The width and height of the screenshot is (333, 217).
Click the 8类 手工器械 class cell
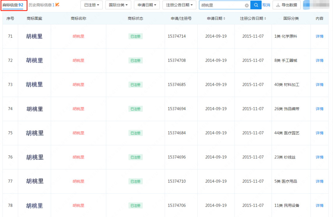(286, 61)
